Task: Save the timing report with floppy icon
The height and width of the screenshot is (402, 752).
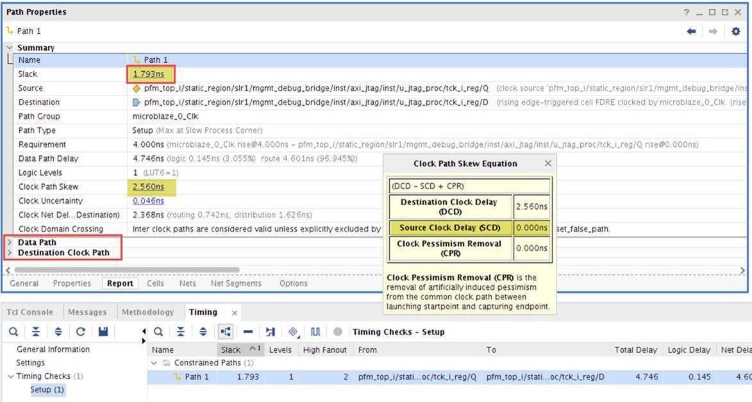Action: click(x=103, y=331)
